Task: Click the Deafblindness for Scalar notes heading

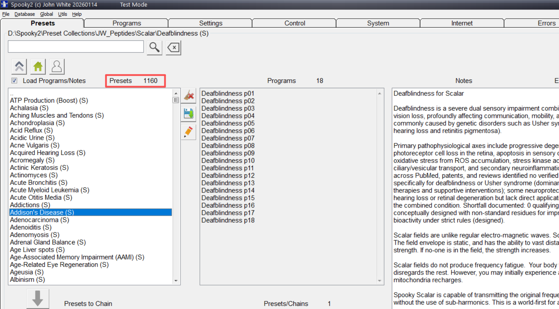Action: pyautogui.click(x=428, y=93)
